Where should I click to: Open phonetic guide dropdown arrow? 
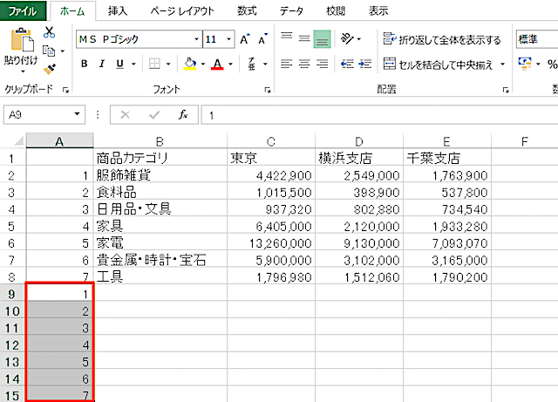(265, 65)
